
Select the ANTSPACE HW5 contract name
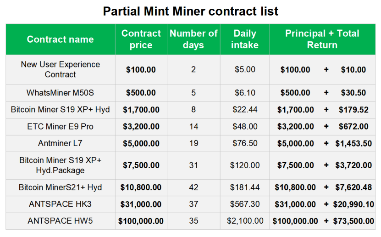pyautogui.click(x=60, y=221)
